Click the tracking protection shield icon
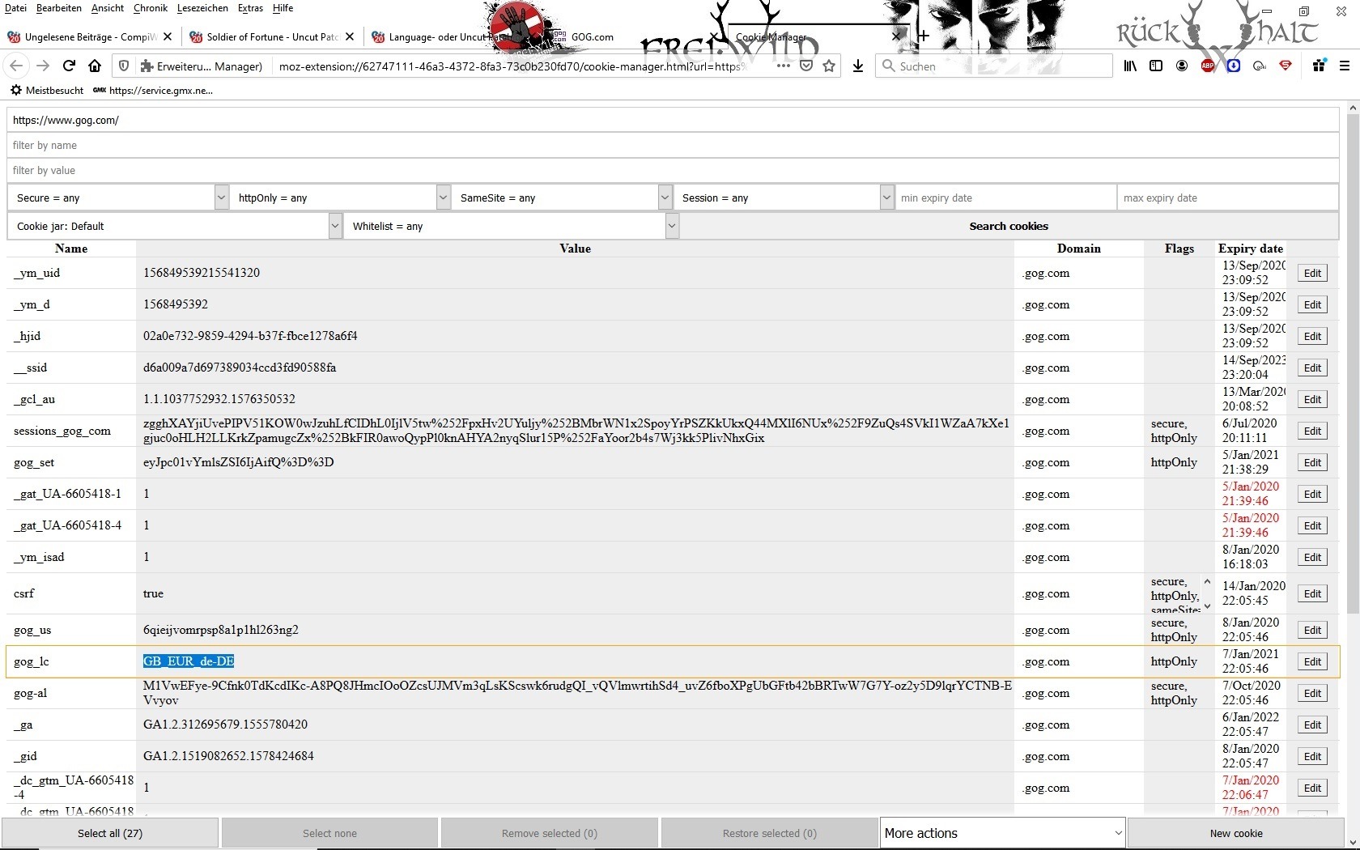1360x850 pixels. 124,66
